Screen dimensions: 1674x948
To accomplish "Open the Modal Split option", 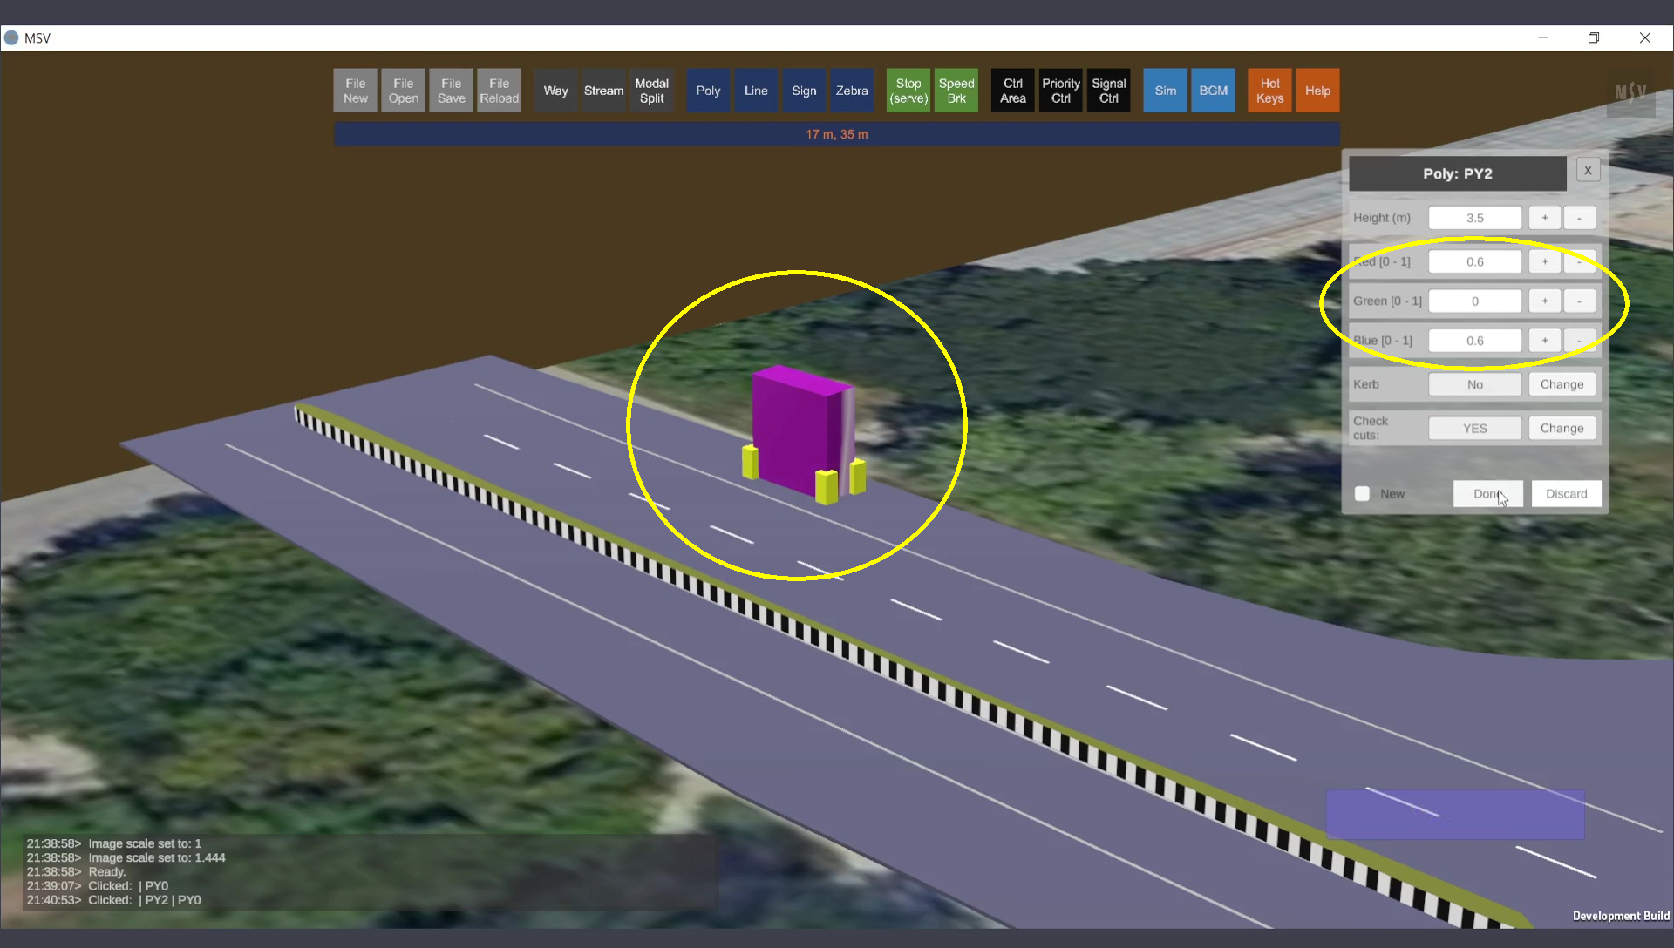I will click(x=651, y=91).
